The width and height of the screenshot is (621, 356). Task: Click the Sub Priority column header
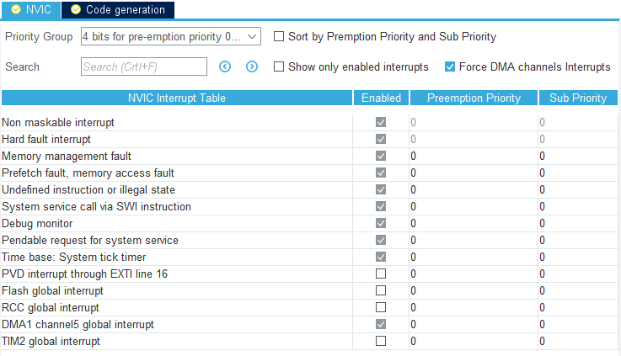pyautogui.click(x=578, y=98)
